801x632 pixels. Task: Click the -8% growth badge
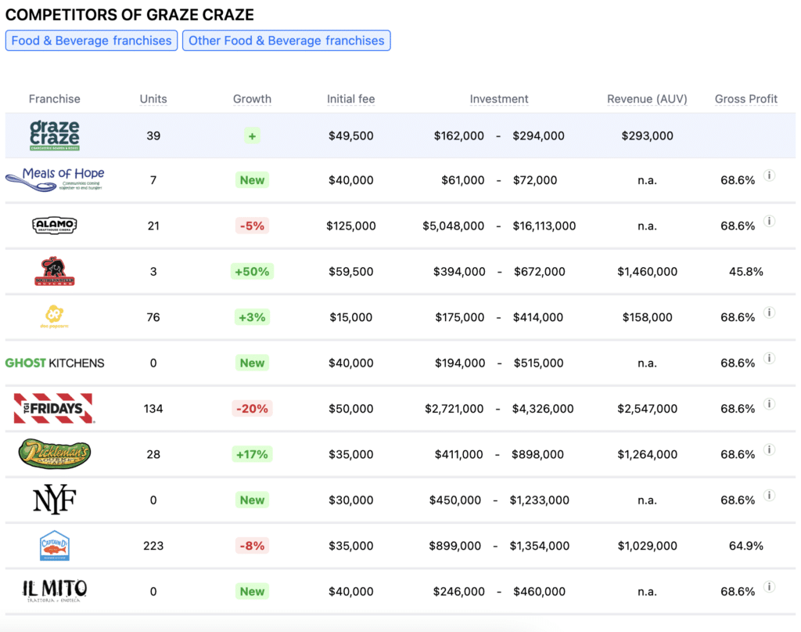point(253,546)
